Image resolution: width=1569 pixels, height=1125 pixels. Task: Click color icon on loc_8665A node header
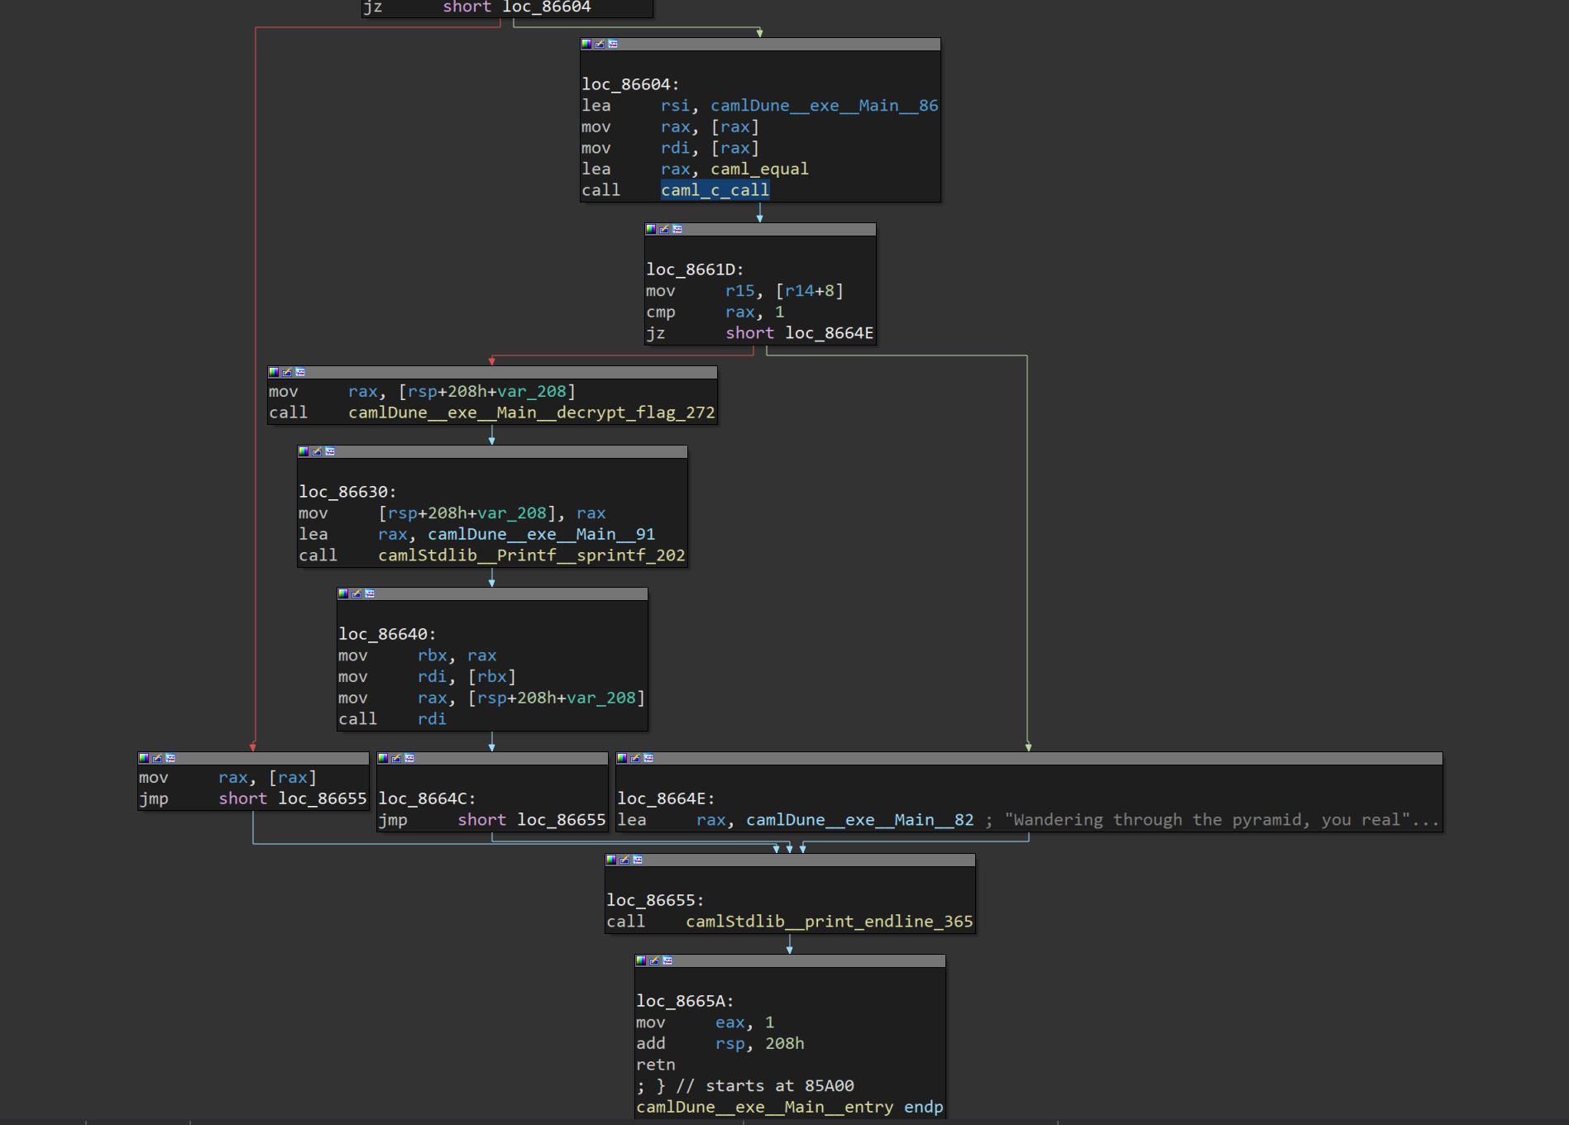point(641,961)
